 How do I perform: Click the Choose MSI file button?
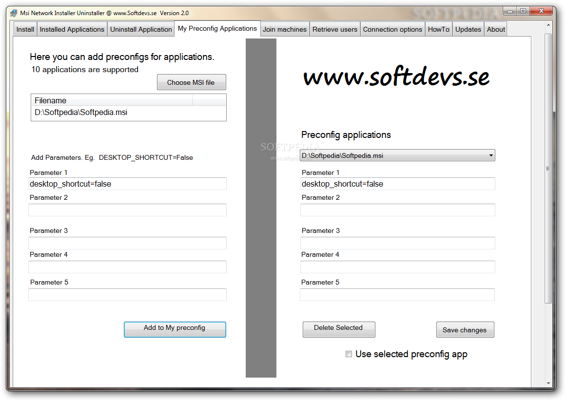tap(191, 82)
